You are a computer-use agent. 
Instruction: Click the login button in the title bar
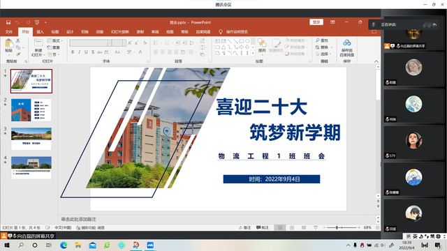click(x=316, y=22)
